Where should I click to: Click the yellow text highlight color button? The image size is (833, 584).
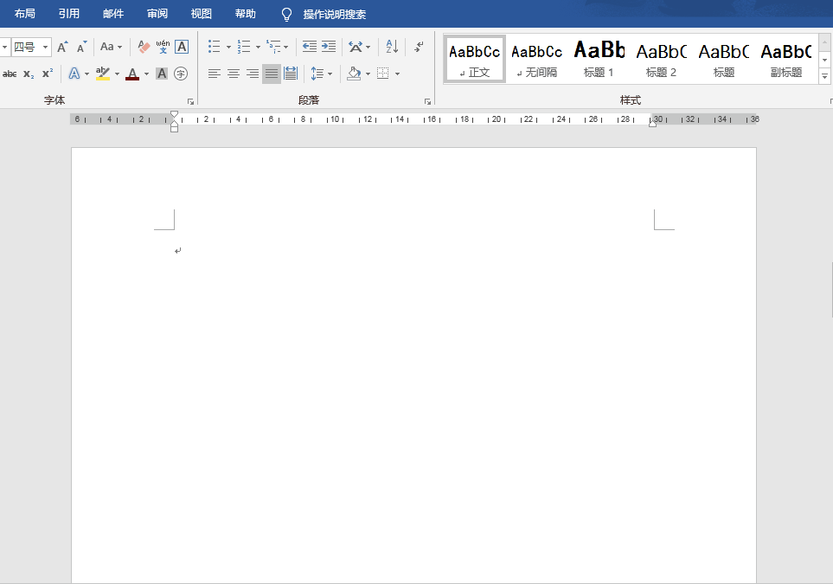click(x=103, y=74)
